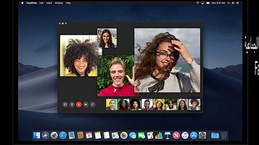Screen dimensions: 259x145
Task: Click the Siri icon in menu bar
Action: [233, 3]
